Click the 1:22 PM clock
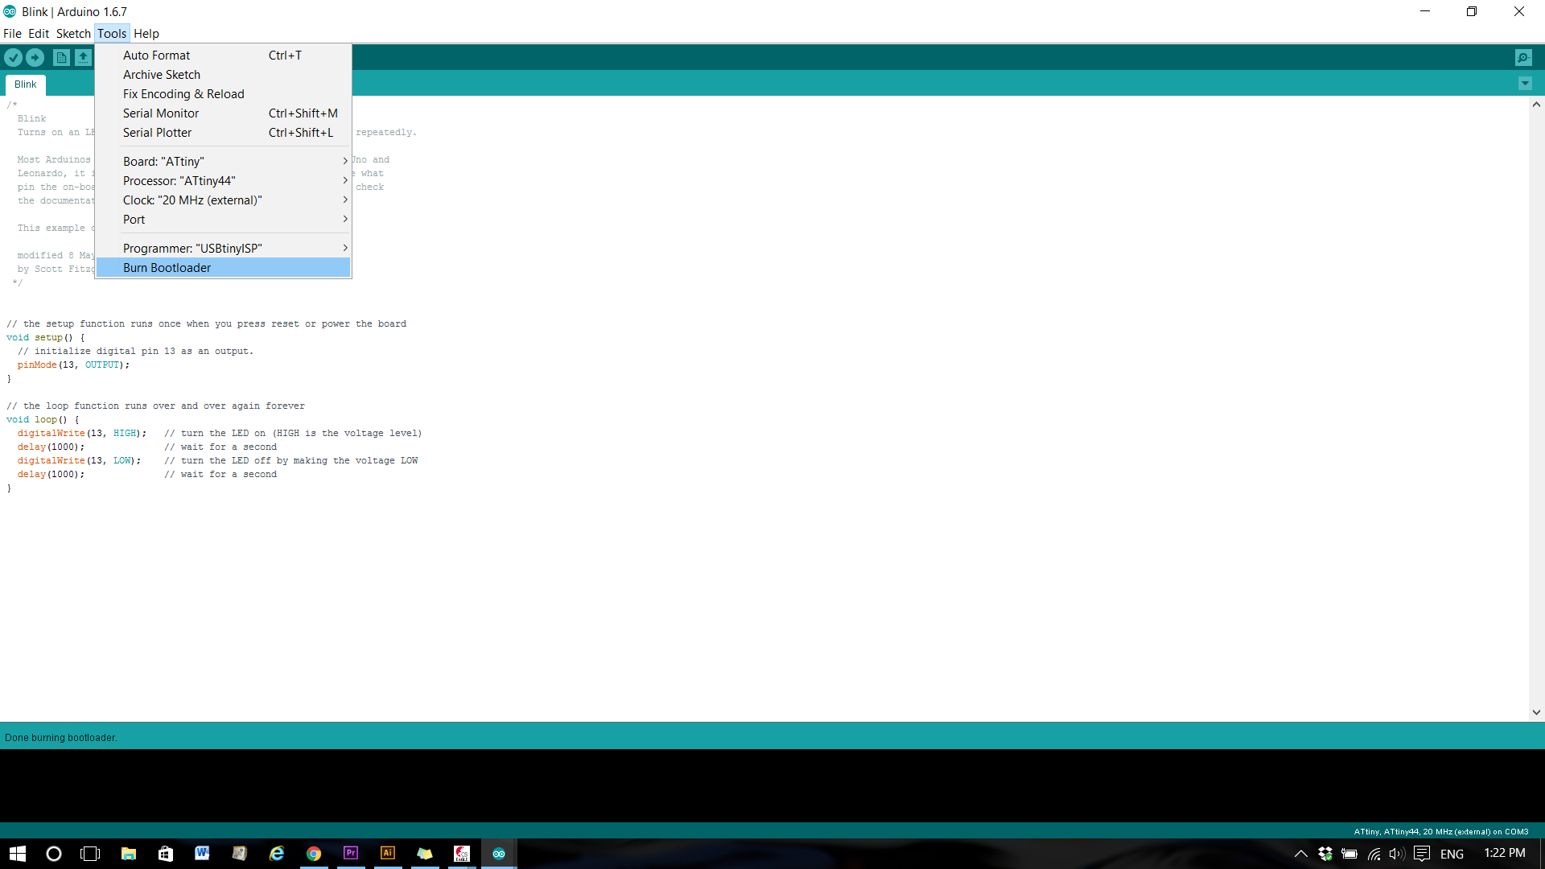The image size is (1545, 869). (x=1505, y=853)
